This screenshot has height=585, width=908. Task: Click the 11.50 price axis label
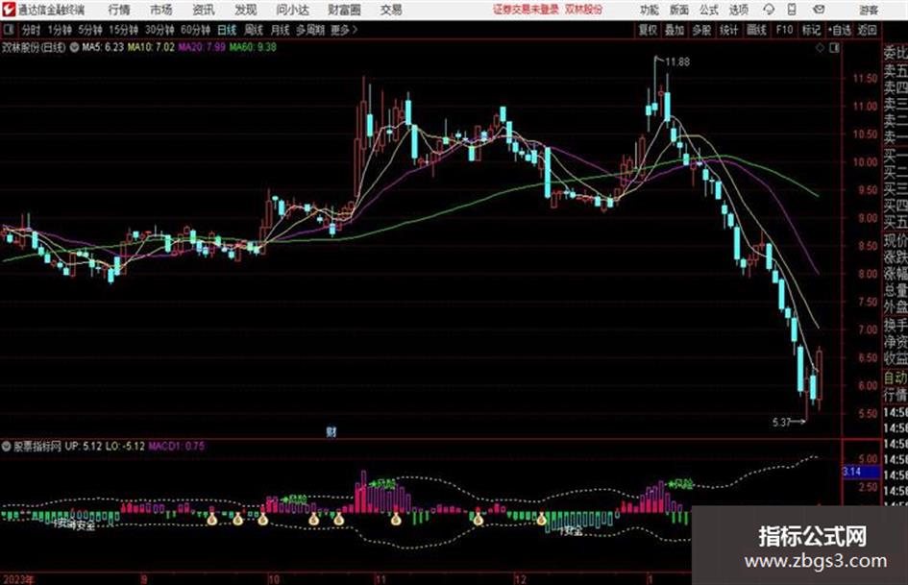coord(865,78)
